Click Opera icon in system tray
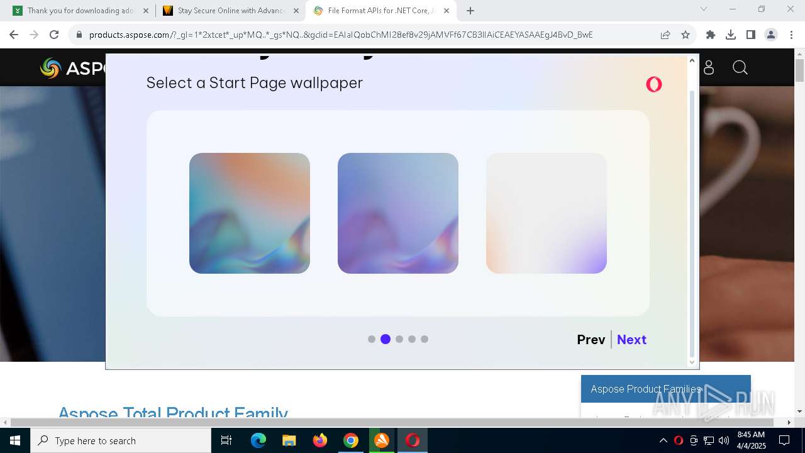Viewport: 805px width, 453px height. 678,440
